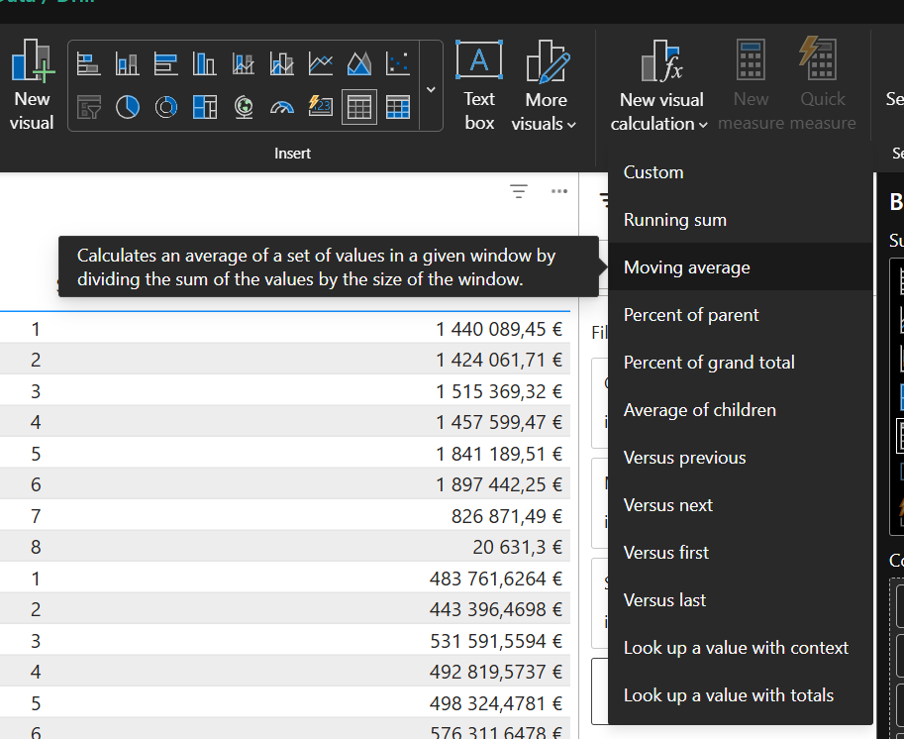The image size is (904, 739).
Task: Insert a scatter chart visual
Action: pyautogui.click(x=398, y=64)
